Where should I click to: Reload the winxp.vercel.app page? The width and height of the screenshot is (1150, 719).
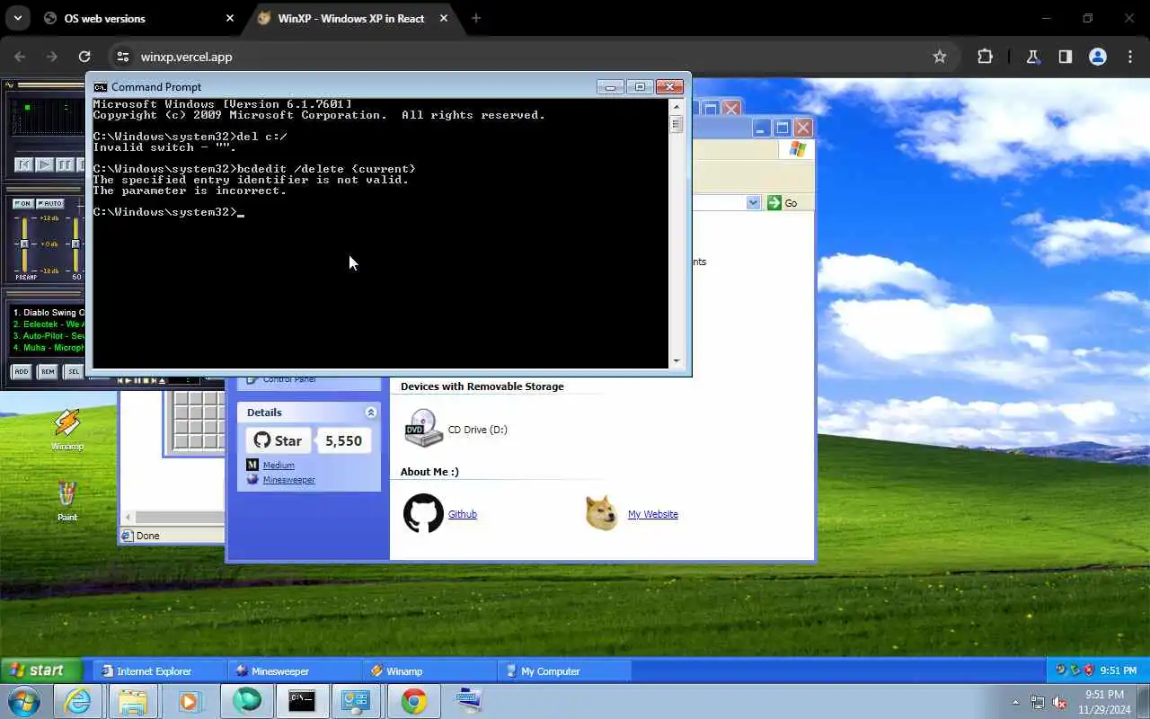[x=84, y=57]
